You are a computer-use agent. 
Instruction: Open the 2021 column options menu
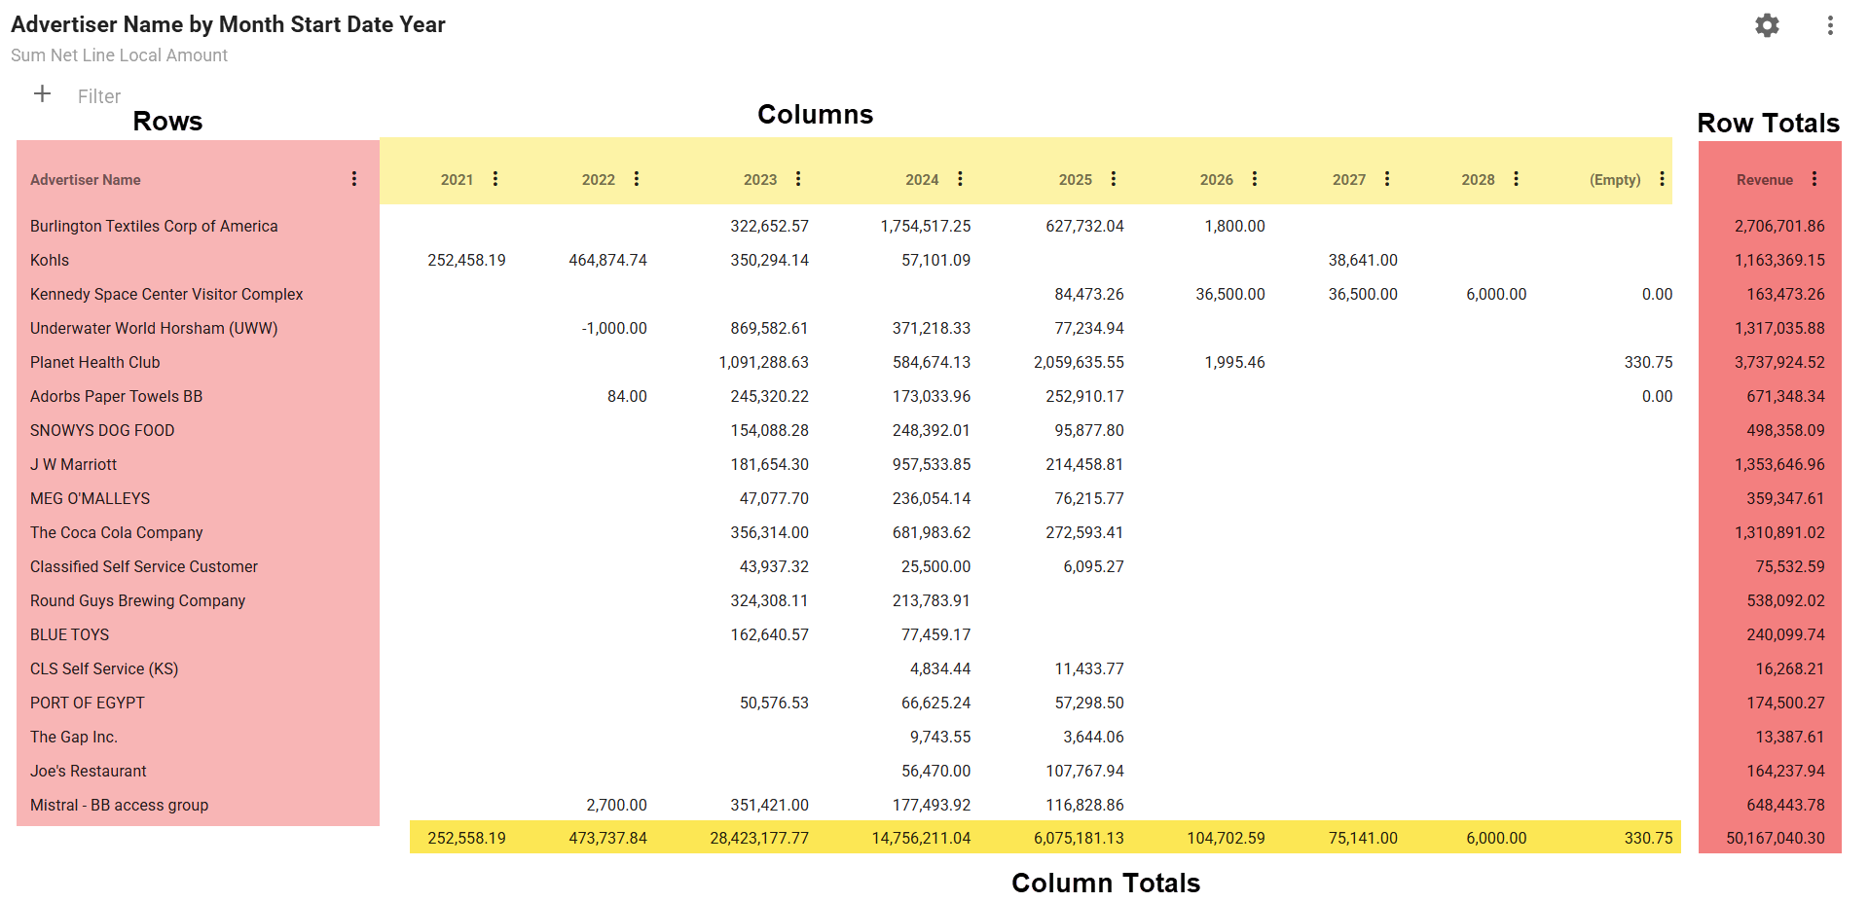point(495,179)
